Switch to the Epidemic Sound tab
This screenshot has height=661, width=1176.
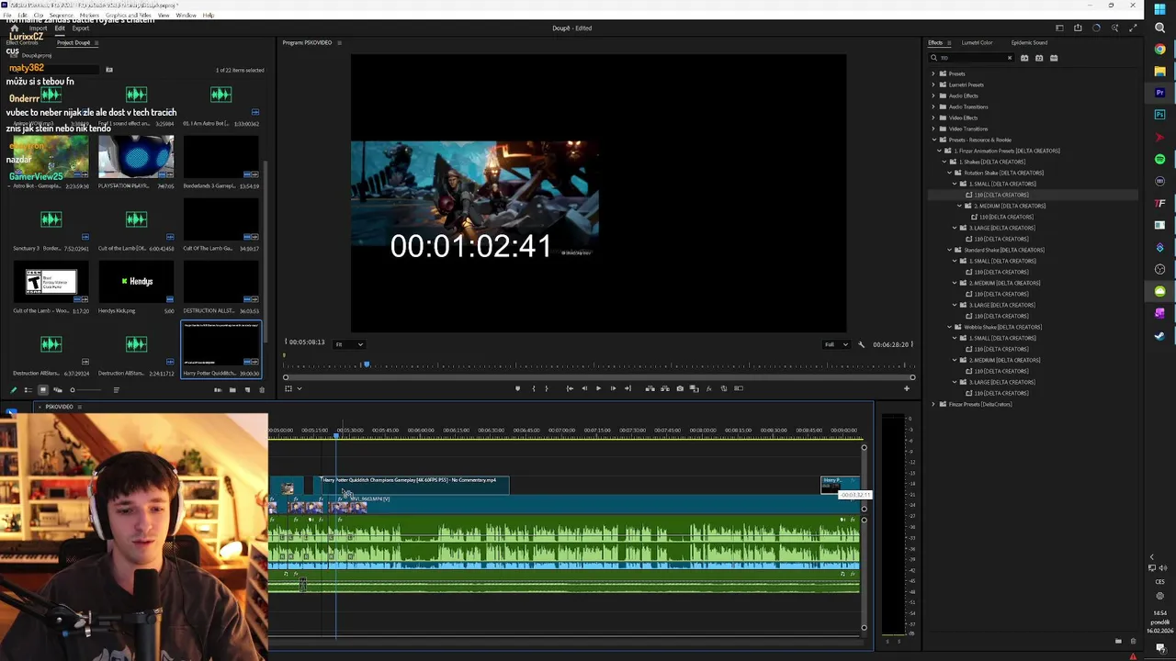click(1029, 42)
